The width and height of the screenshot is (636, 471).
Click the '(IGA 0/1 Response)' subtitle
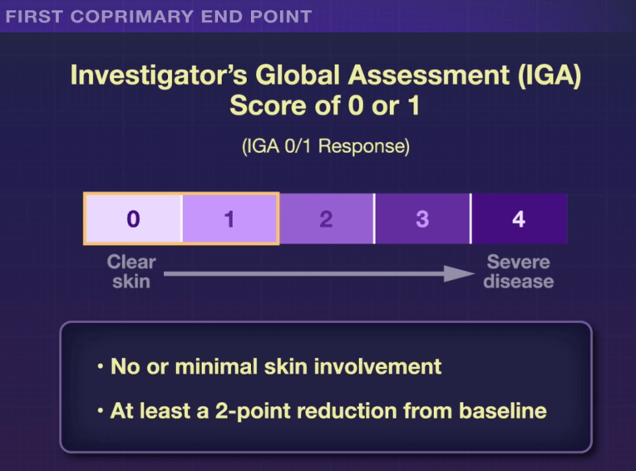(325, 146)
